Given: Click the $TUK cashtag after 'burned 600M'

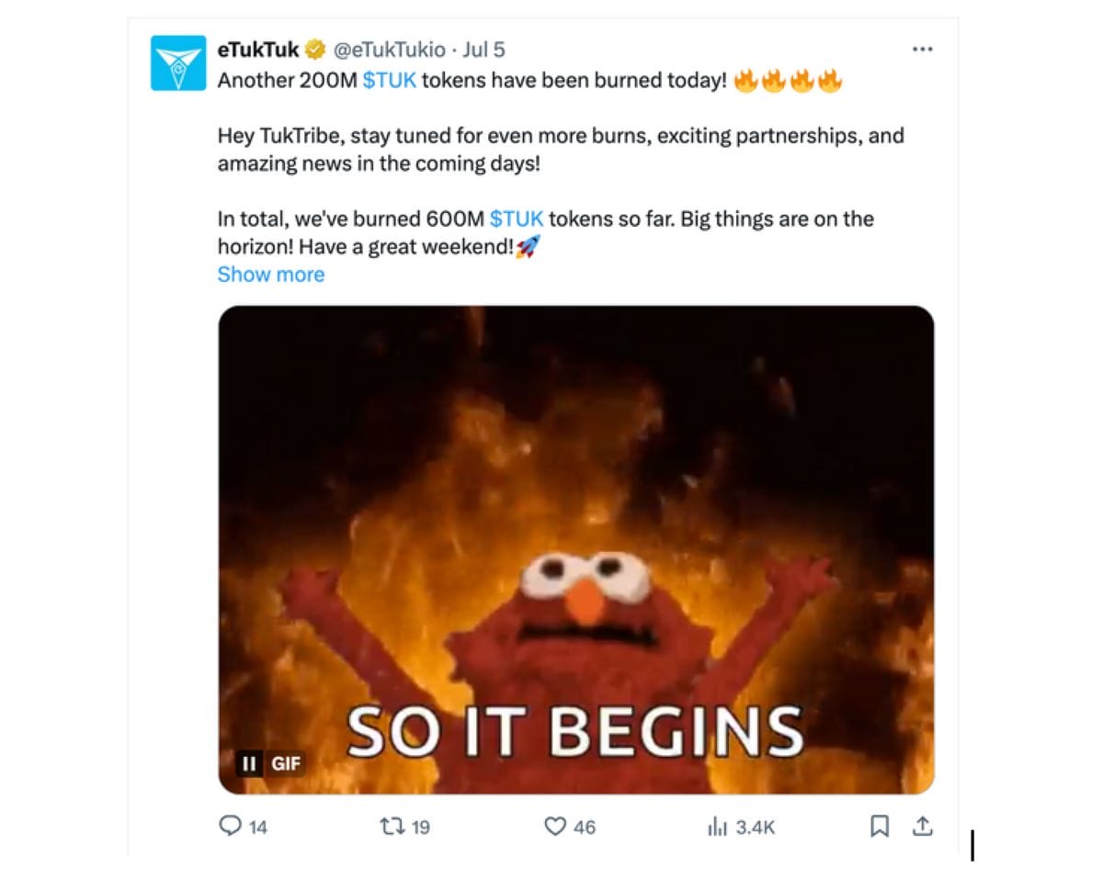Looking at the screenshot, I should coord(517,220).
